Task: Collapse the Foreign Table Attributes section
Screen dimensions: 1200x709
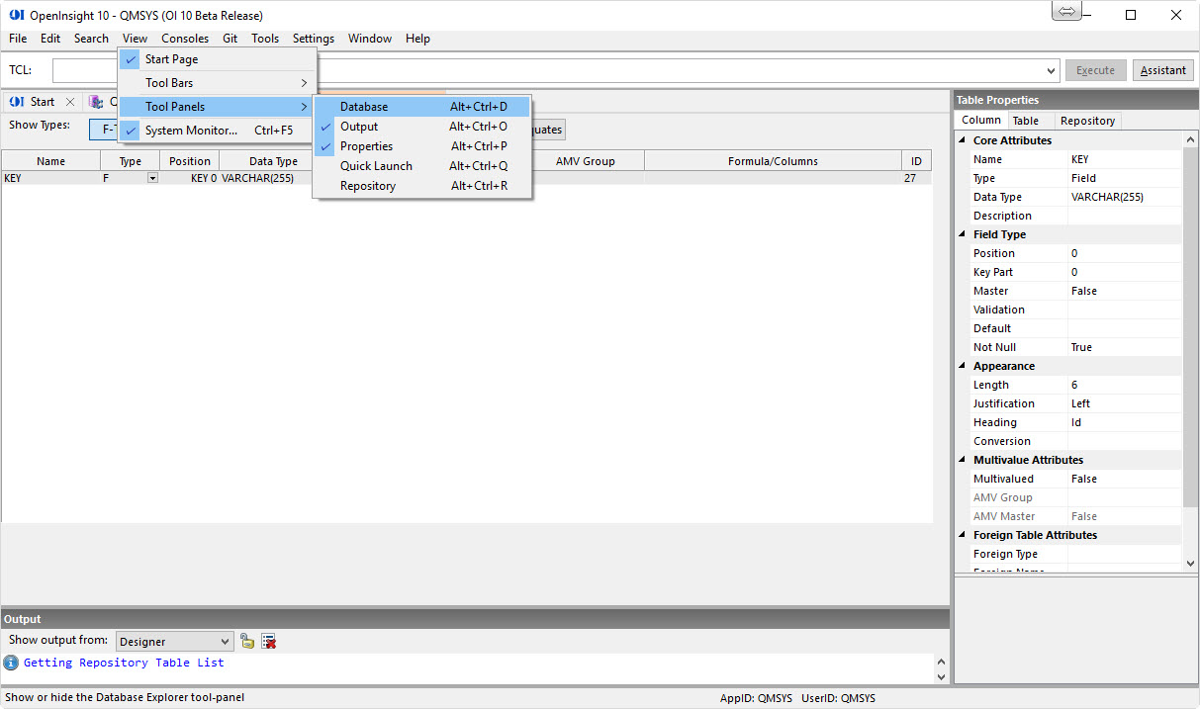Action: (963, 535)
